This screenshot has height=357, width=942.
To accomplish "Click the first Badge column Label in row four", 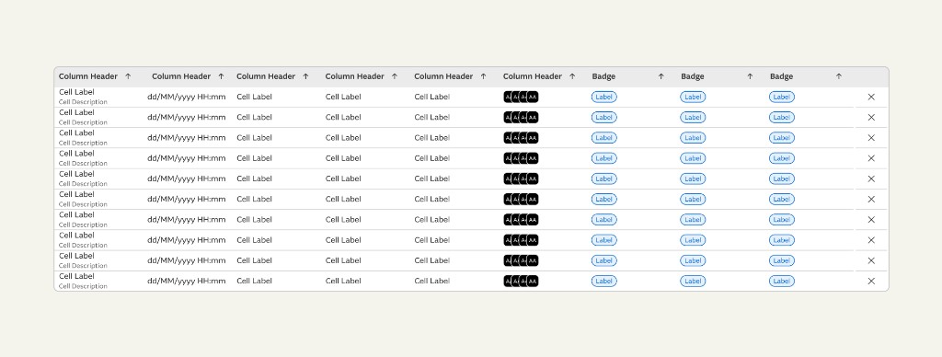I will [603, 158].
